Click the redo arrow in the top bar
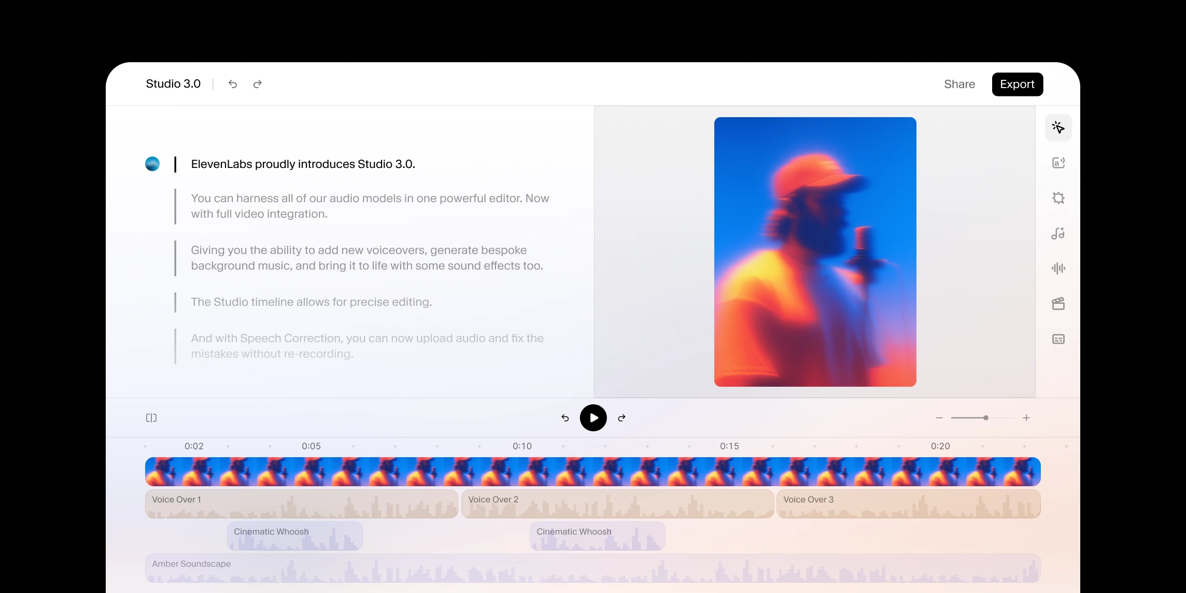1186x593 pixels. 257,84
